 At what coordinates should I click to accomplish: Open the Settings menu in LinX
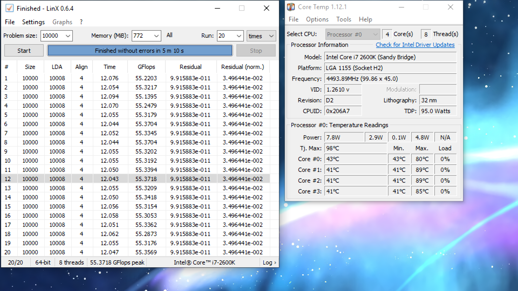(33, 22)
